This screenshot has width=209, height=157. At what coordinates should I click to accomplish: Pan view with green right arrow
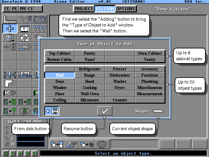[x=35, y=153]
